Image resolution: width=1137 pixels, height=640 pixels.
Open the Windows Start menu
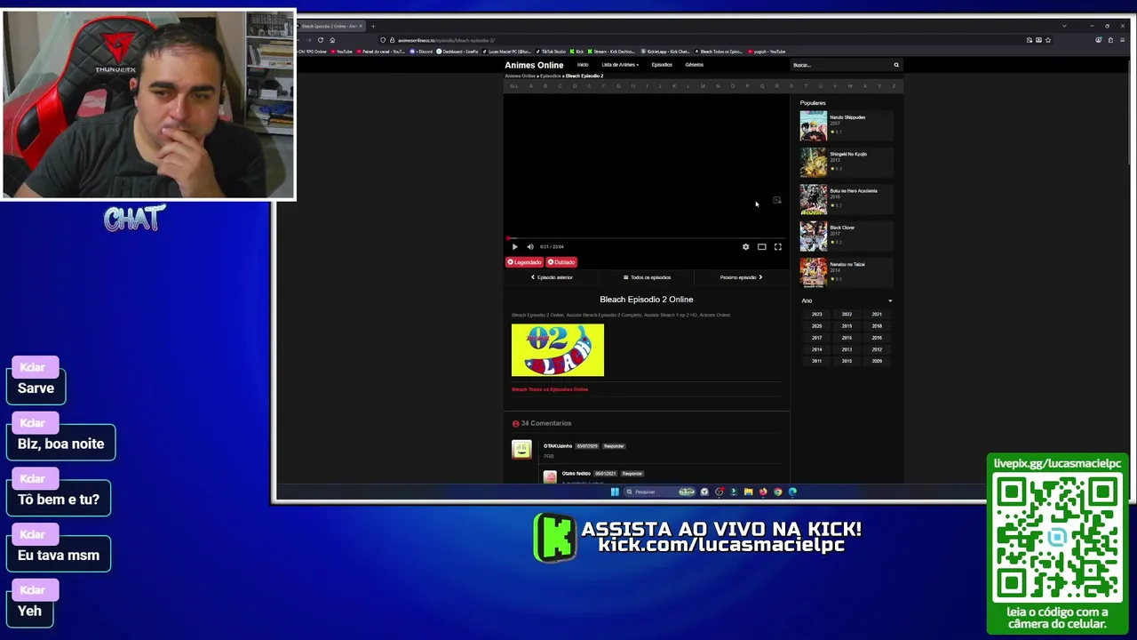615,492
